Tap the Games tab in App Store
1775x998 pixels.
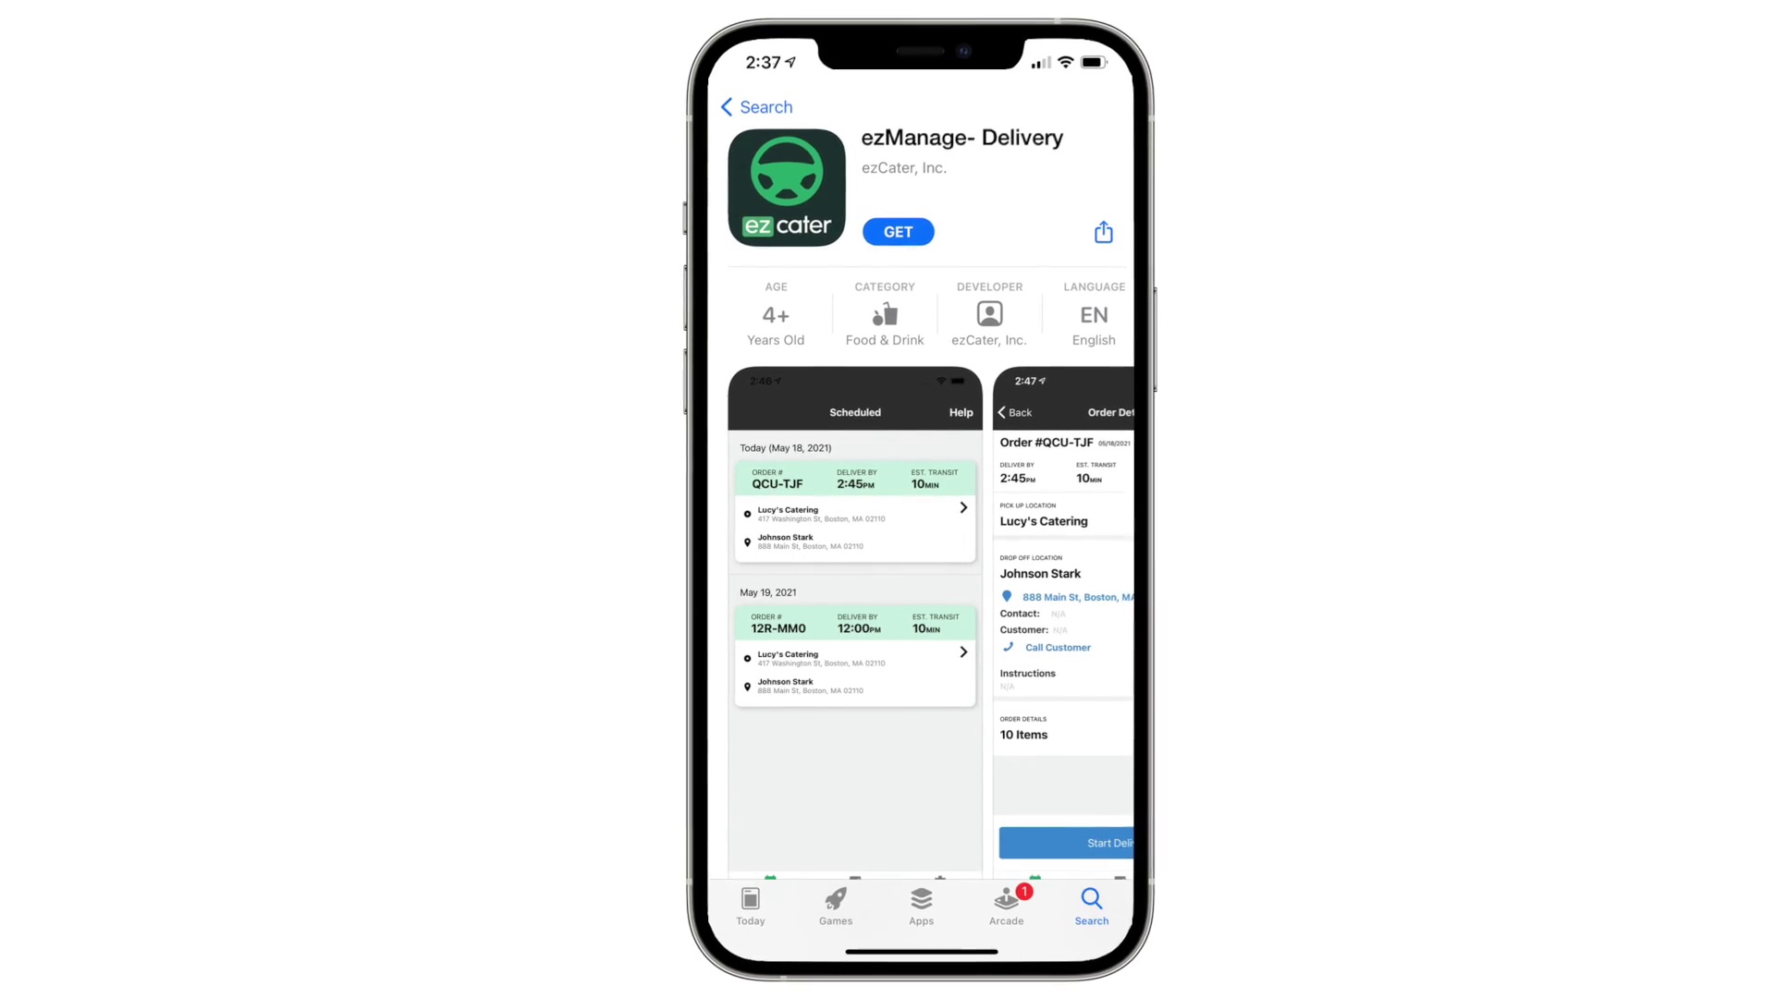[835, 906]
